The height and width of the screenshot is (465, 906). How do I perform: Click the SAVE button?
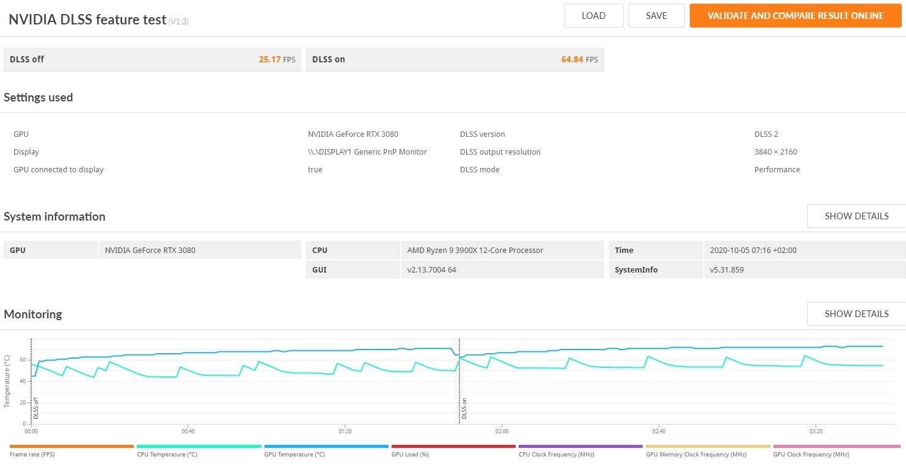(656, 16)
